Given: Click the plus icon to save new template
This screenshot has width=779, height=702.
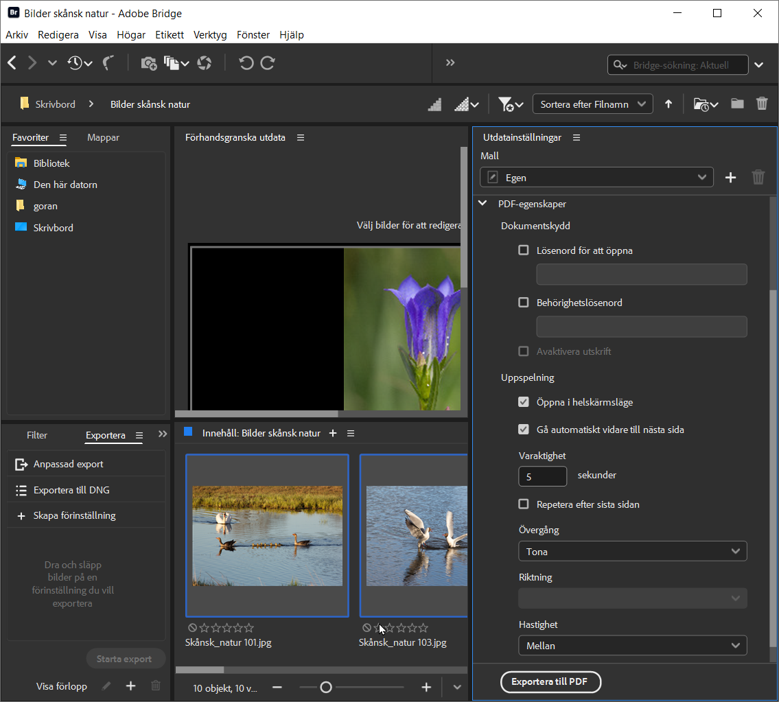Looking at the screenshot, I should pyautogui.click(x=730, y=178).
